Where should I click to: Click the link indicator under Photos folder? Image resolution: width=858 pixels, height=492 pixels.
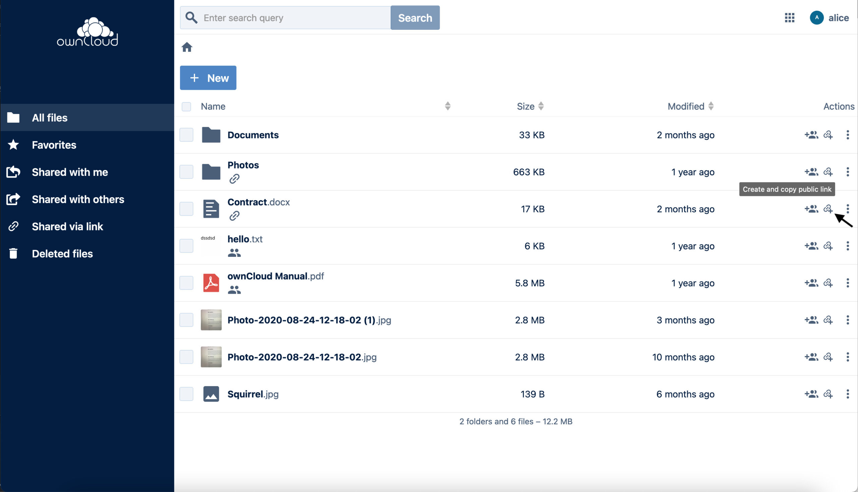coord(234,179)
